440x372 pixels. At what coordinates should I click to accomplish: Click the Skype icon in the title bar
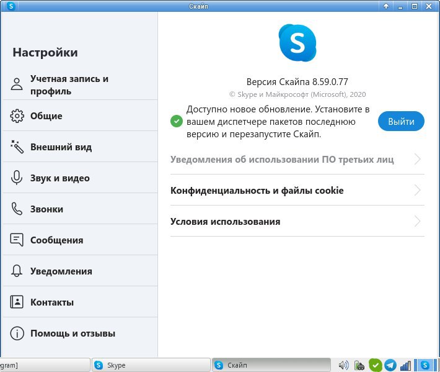11,6
